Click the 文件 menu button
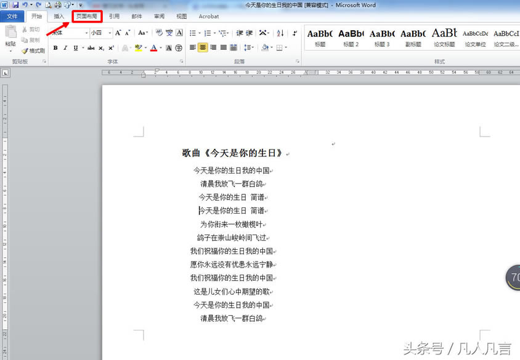This screenshot has height=360, width=520. click(11, 17)
